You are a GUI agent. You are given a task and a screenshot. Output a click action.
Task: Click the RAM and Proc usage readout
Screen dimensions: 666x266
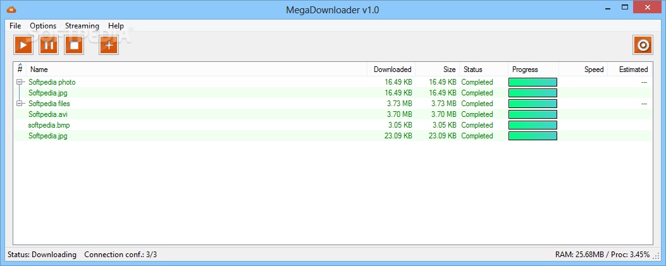point(602,255)
